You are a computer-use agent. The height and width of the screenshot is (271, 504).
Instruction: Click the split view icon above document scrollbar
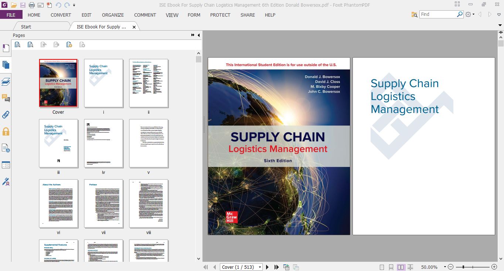501,33
